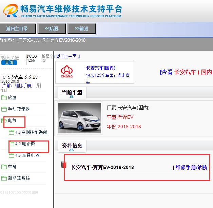
Task: Click the 刷新 refresh link
Action: (38, 86)
